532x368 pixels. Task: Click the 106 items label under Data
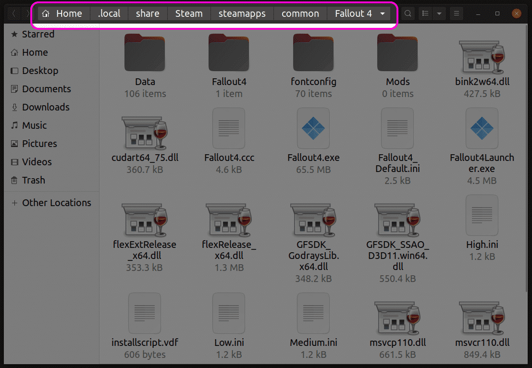(145, 94)
